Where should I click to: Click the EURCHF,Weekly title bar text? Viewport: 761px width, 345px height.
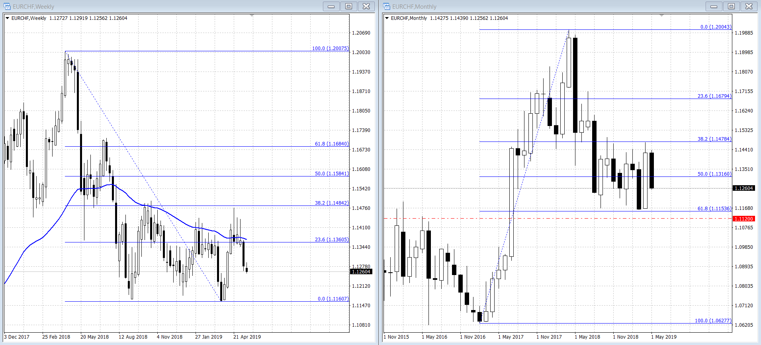tap(33, 6)
